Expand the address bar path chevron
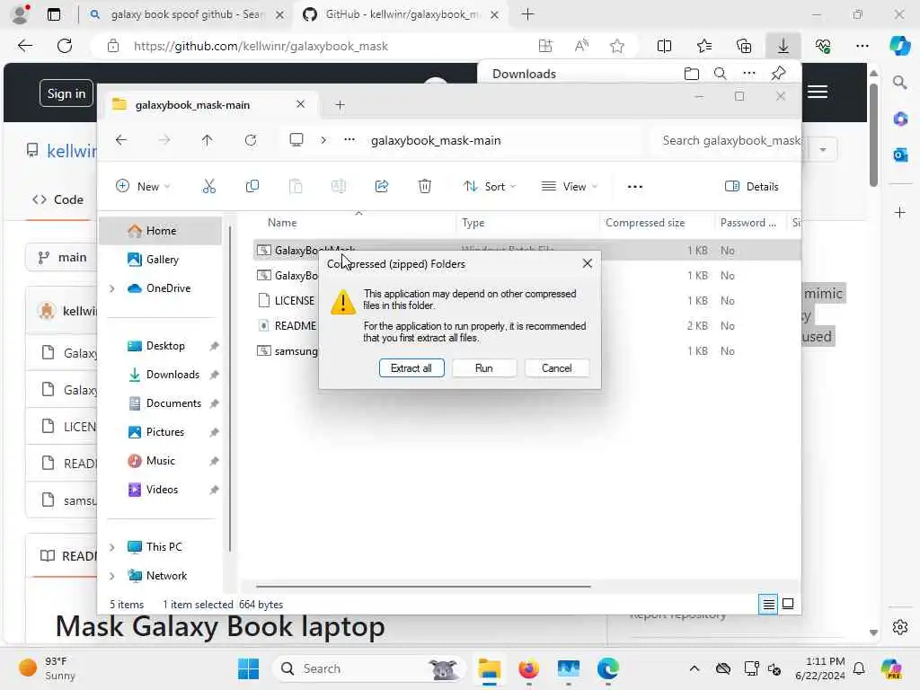 point(323,140)
